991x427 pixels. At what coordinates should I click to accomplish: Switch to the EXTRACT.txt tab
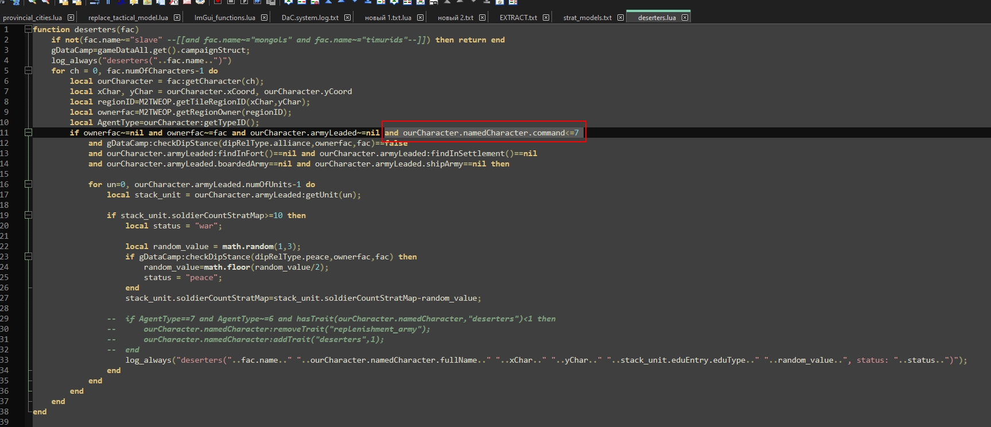518,18
